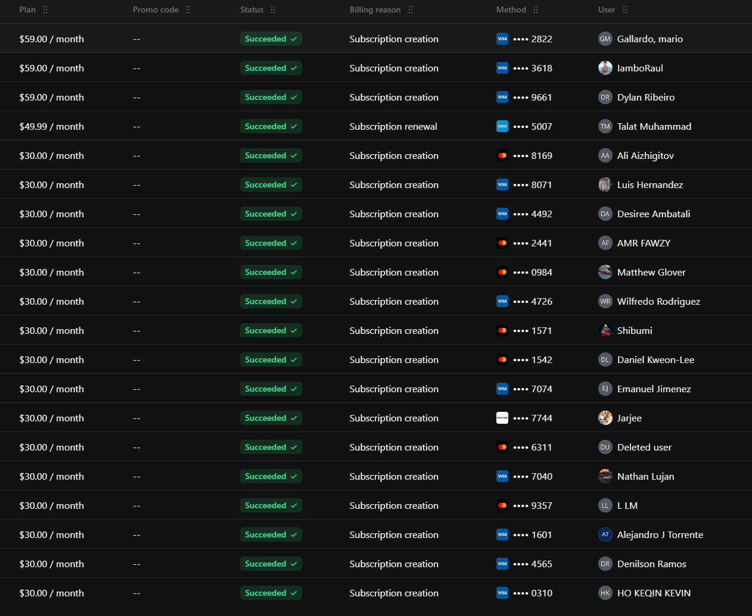Click the grip icon next to User header
This screenshot has height=616, width=752.
[x=625, y=10]
